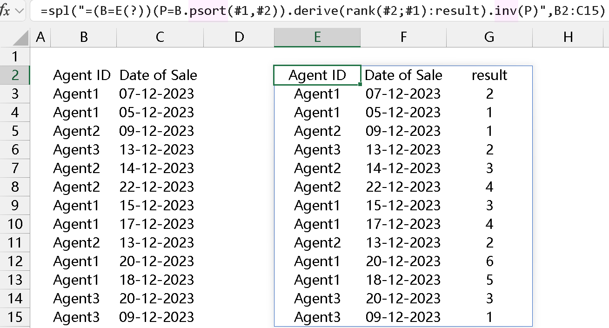Select column D header
Image resolution: width=609 pixels, height=328 pixels.
point(239,37)
